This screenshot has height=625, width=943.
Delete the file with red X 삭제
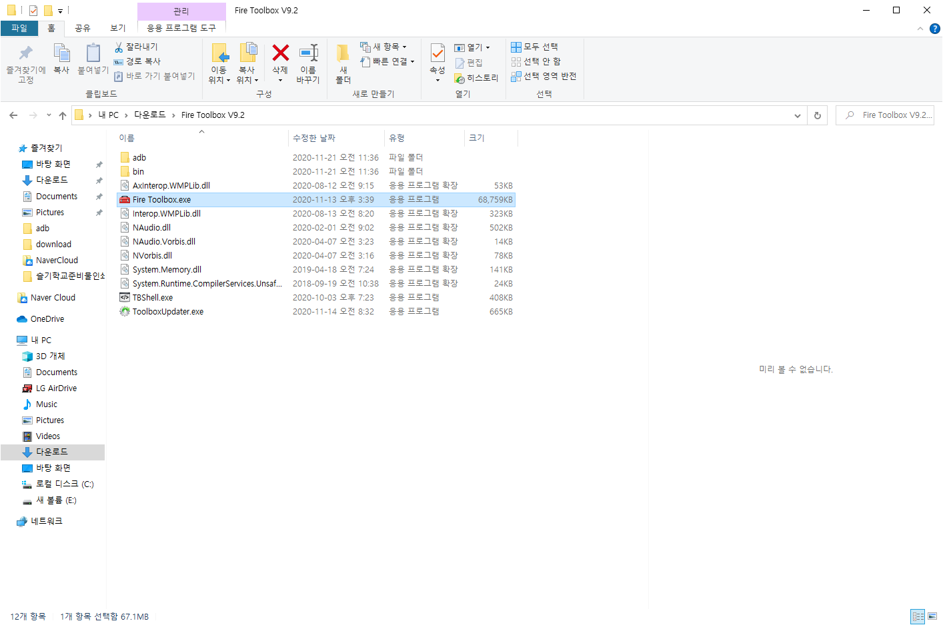pyautogui.click(x=280, y=63)
